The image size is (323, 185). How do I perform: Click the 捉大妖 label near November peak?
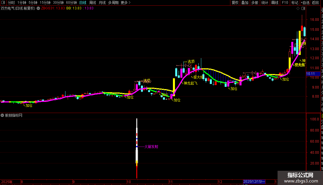pyautogui.click(x=198, y=77)
